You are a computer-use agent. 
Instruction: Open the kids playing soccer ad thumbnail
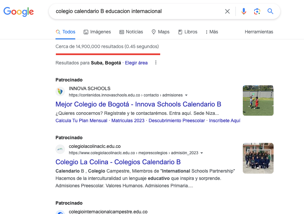(x=258, y=100)
